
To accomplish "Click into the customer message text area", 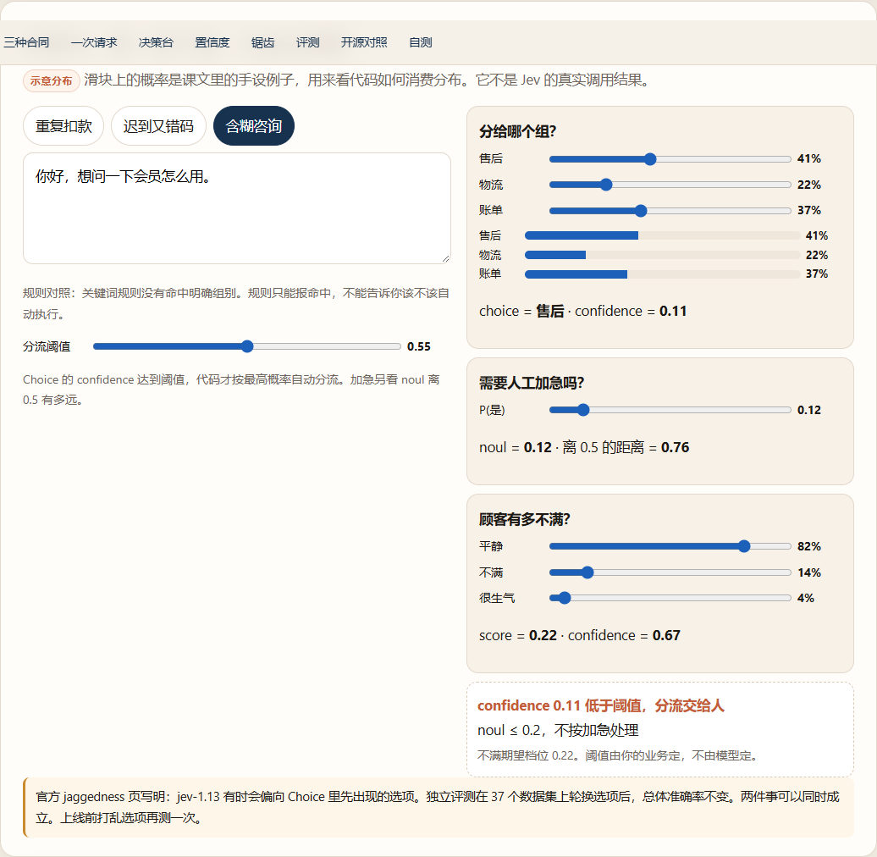I will point(236,208).
